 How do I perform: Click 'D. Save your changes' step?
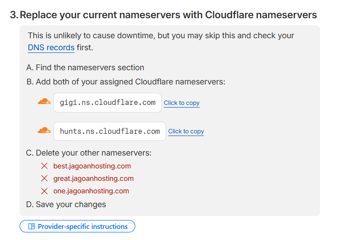(x=66, y=204)
